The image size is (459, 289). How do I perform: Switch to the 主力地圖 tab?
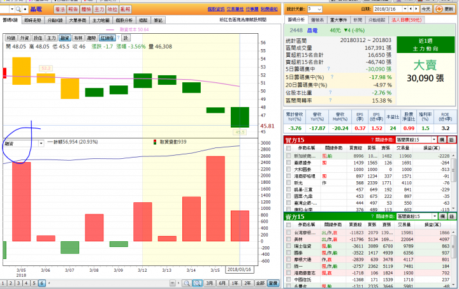[101, 20]
